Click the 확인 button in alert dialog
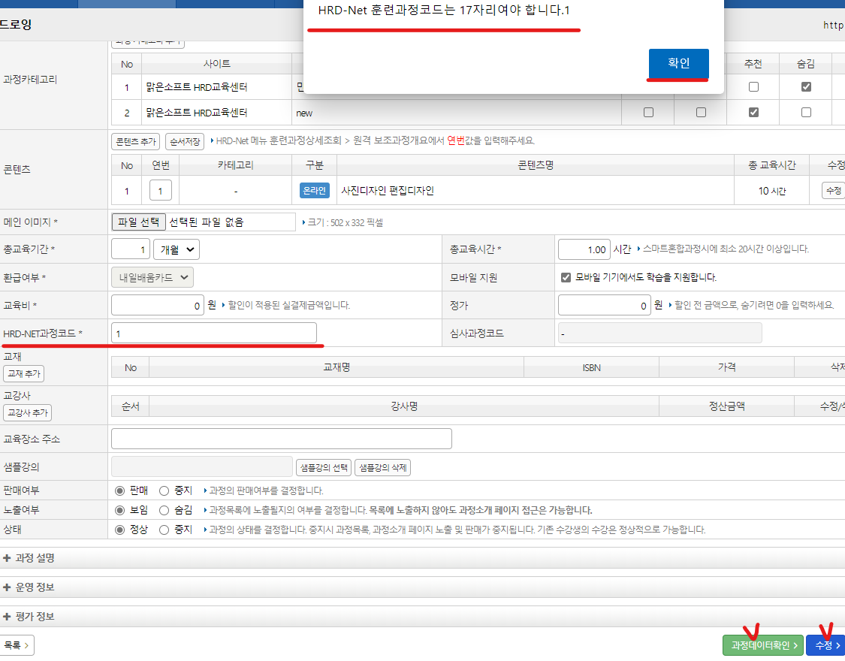This screenshot has width=845, height=661. 678,64
